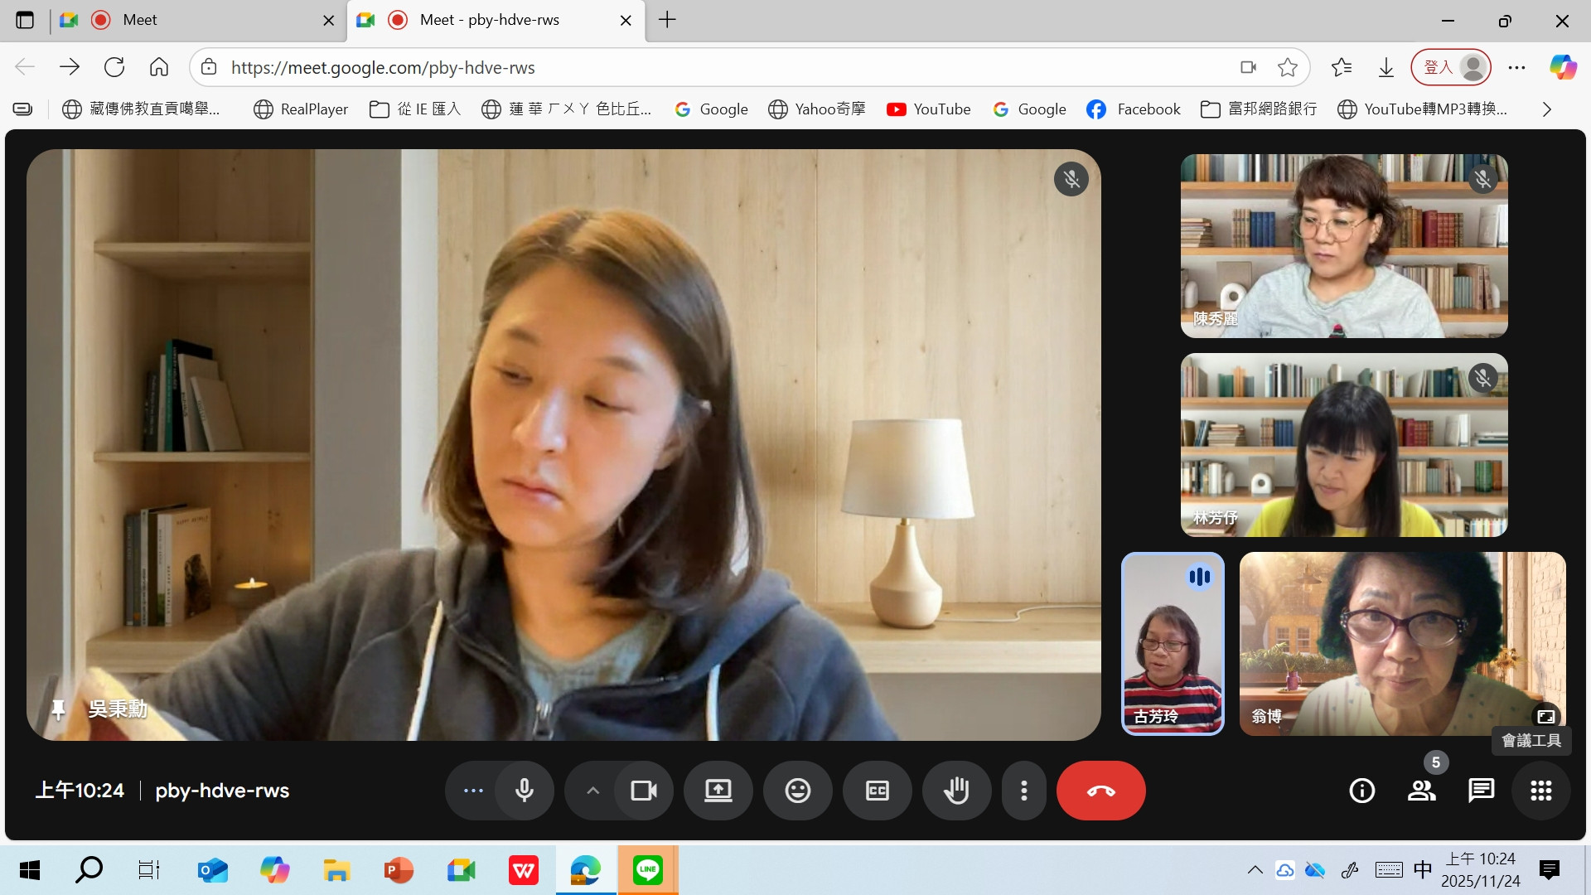Open the Facebook bookmark link
The height and width of the screenshot is (895, 1591).
(x=1133, y=109)
